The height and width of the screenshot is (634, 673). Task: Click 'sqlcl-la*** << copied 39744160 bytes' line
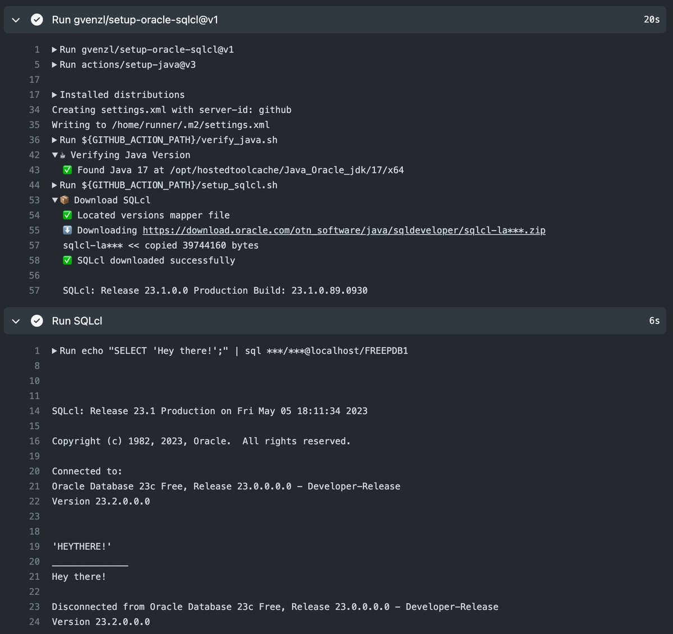161,246
